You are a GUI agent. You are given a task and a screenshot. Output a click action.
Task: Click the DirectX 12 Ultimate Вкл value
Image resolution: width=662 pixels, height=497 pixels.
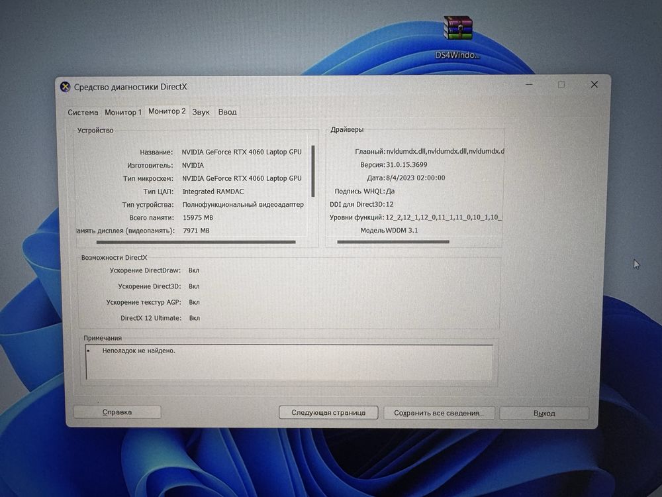click(x=194, y=318)
